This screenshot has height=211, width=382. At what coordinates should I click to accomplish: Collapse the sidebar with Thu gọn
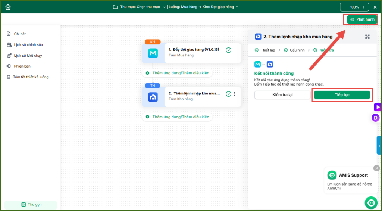coord(31,204)
